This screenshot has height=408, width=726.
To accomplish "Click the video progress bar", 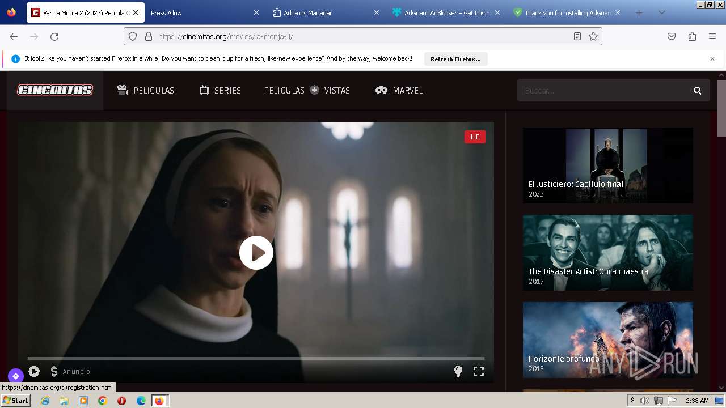I will pyautogui.click(x=256, y=358).
